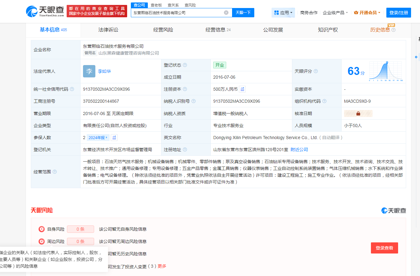
Task: Expand the 开通会员 dropdown
Action: coord(367,13)
